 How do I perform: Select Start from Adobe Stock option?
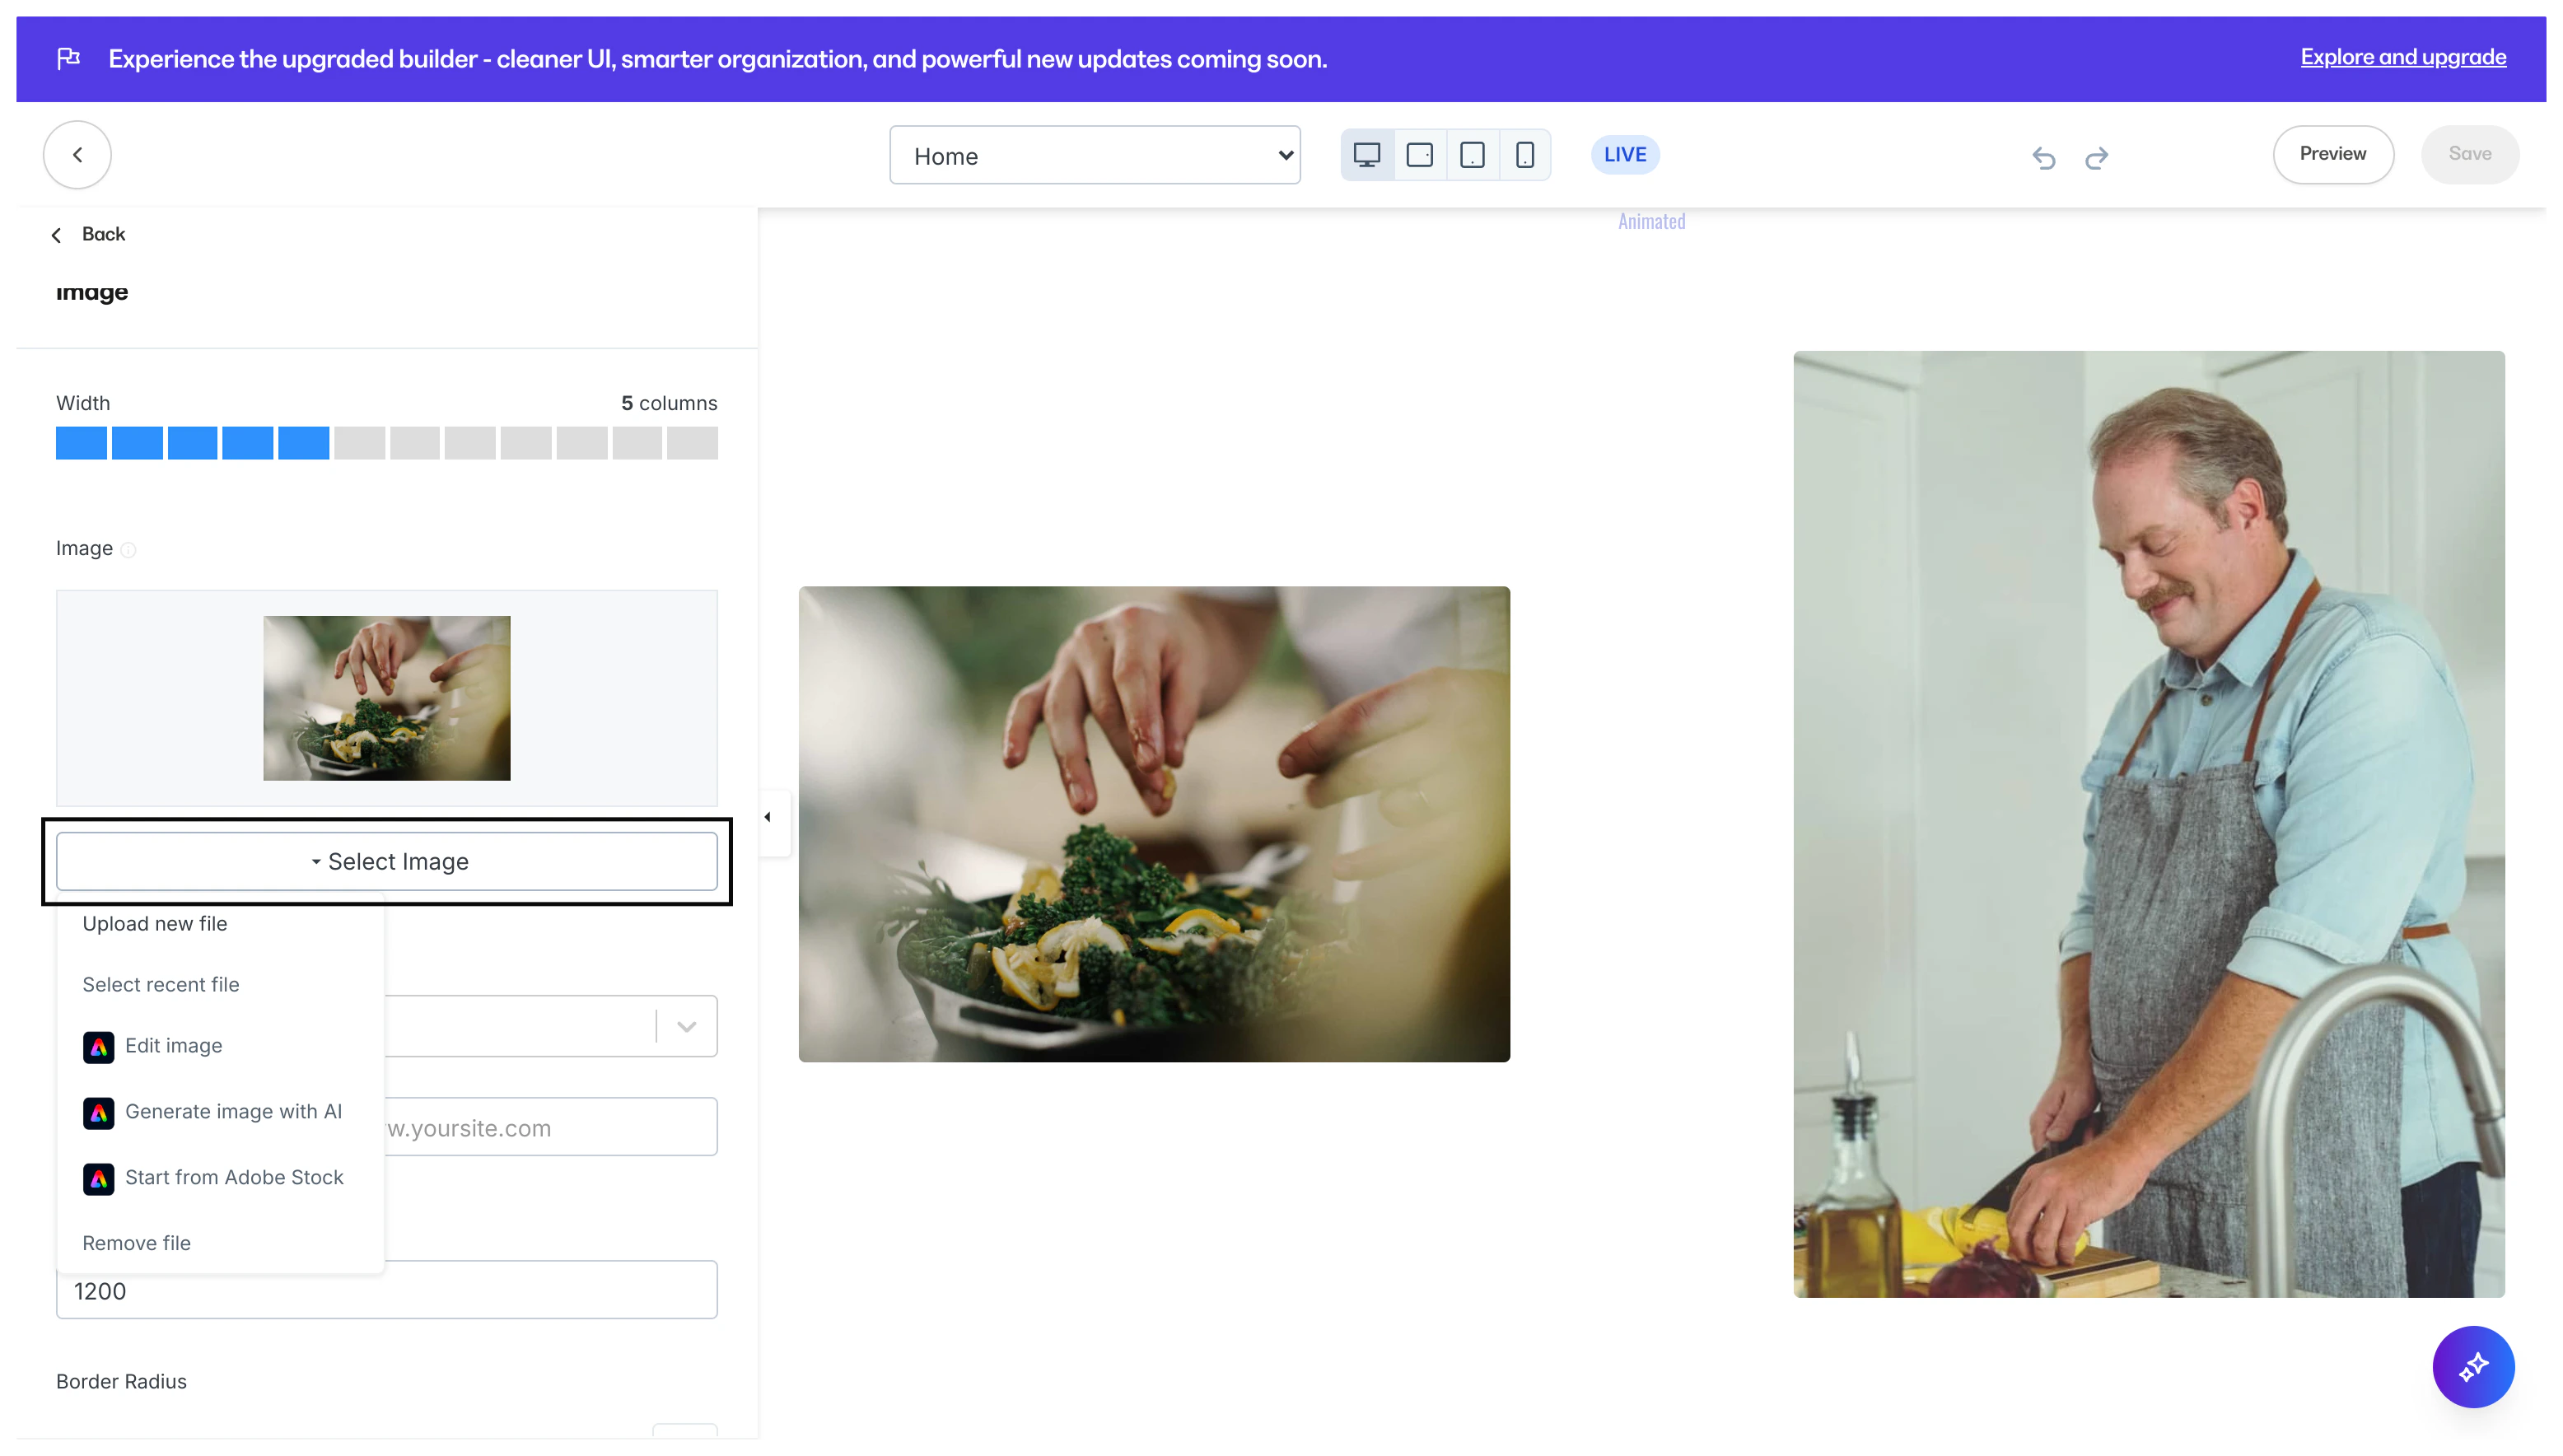pyautogui.click(x=233, y=1178)
